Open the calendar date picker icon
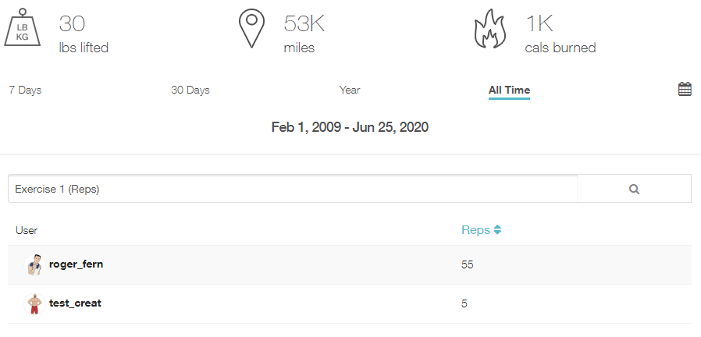 click(x=685, y=89)
